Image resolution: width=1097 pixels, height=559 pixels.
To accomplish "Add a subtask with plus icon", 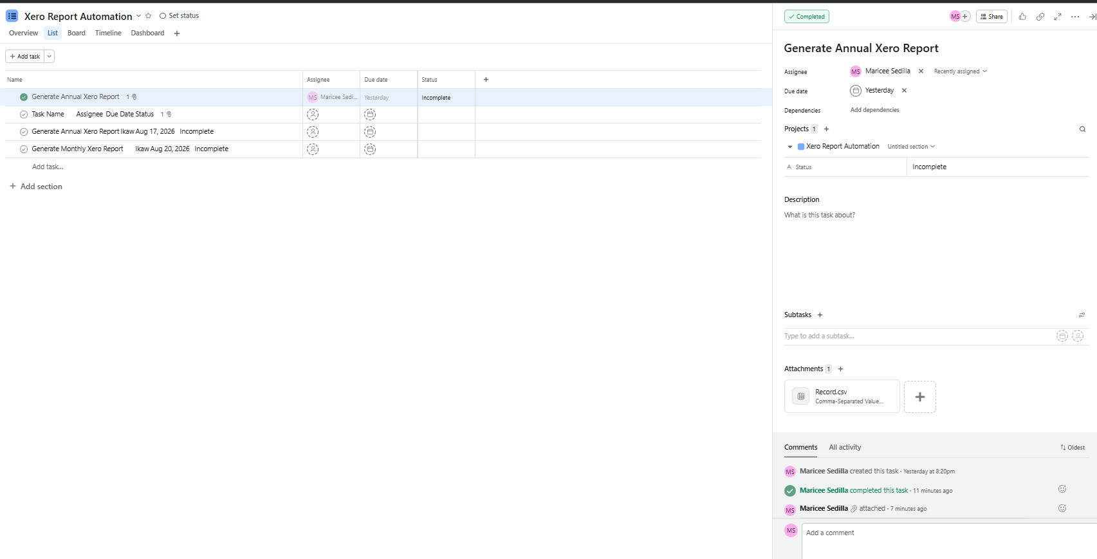I will (820, 315).
